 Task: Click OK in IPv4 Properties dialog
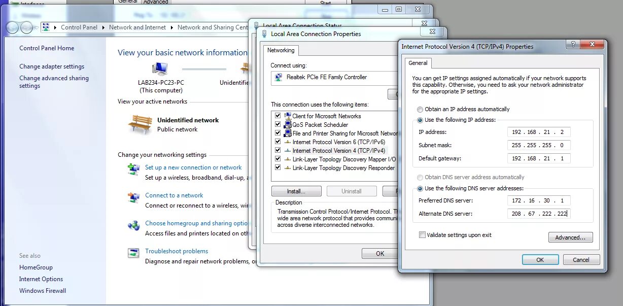tap(540, 260)
